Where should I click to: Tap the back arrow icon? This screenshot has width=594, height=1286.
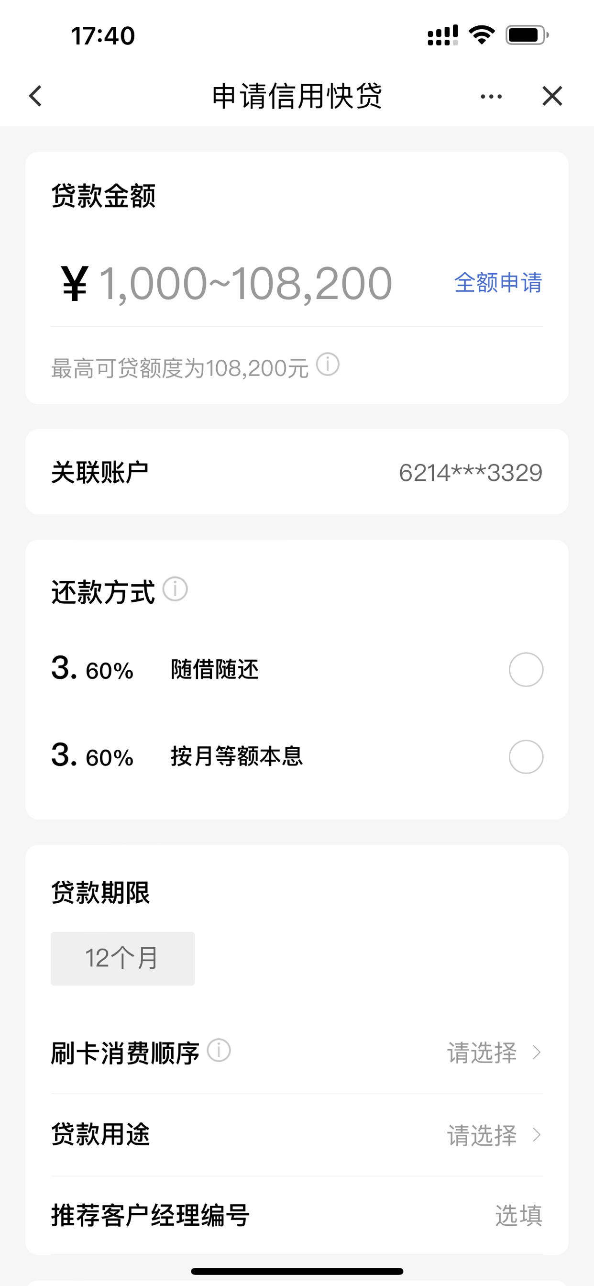pos(35,96)
